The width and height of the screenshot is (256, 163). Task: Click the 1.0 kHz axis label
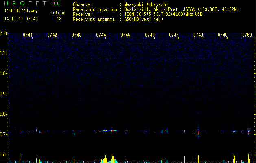[x=3, y=73]
